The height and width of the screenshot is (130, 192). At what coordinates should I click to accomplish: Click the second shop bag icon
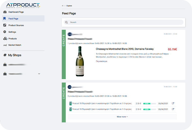pyautogui.click(x=5, y=74)
